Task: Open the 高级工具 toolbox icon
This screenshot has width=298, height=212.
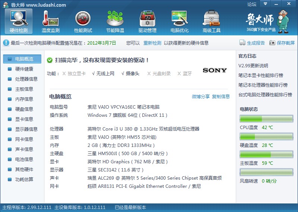Action: coord(211,18)
